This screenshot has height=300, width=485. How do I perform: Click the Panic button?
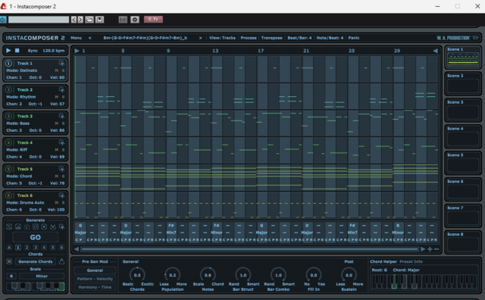[x=354, y=38]
